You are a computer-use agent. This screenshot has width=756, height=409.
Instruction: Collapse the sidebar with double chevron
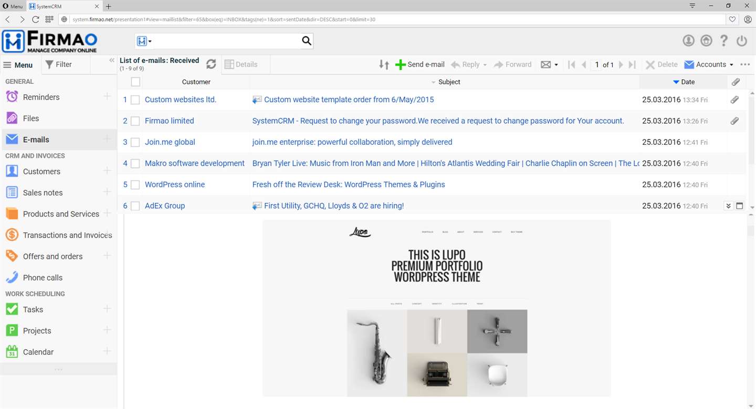[x=111, y=61]
